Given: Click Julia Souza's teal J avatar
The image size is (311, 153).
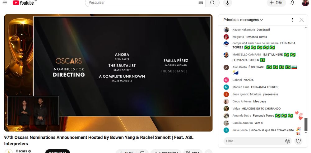Looking at the screenshot, I should point(226,130).
